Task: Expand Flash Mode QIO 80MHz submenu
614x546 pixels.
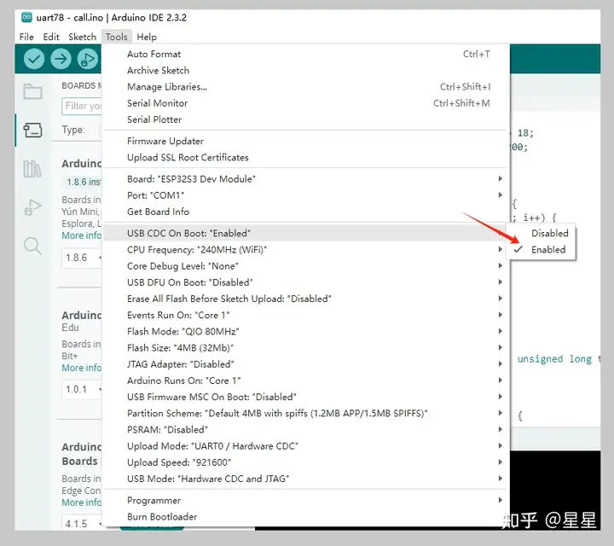Action: coord(306,332)
